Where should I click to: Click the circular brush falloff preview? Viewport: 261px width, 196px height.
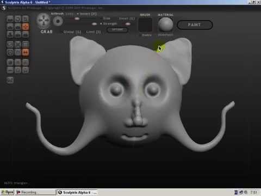[x=58, y=21]
